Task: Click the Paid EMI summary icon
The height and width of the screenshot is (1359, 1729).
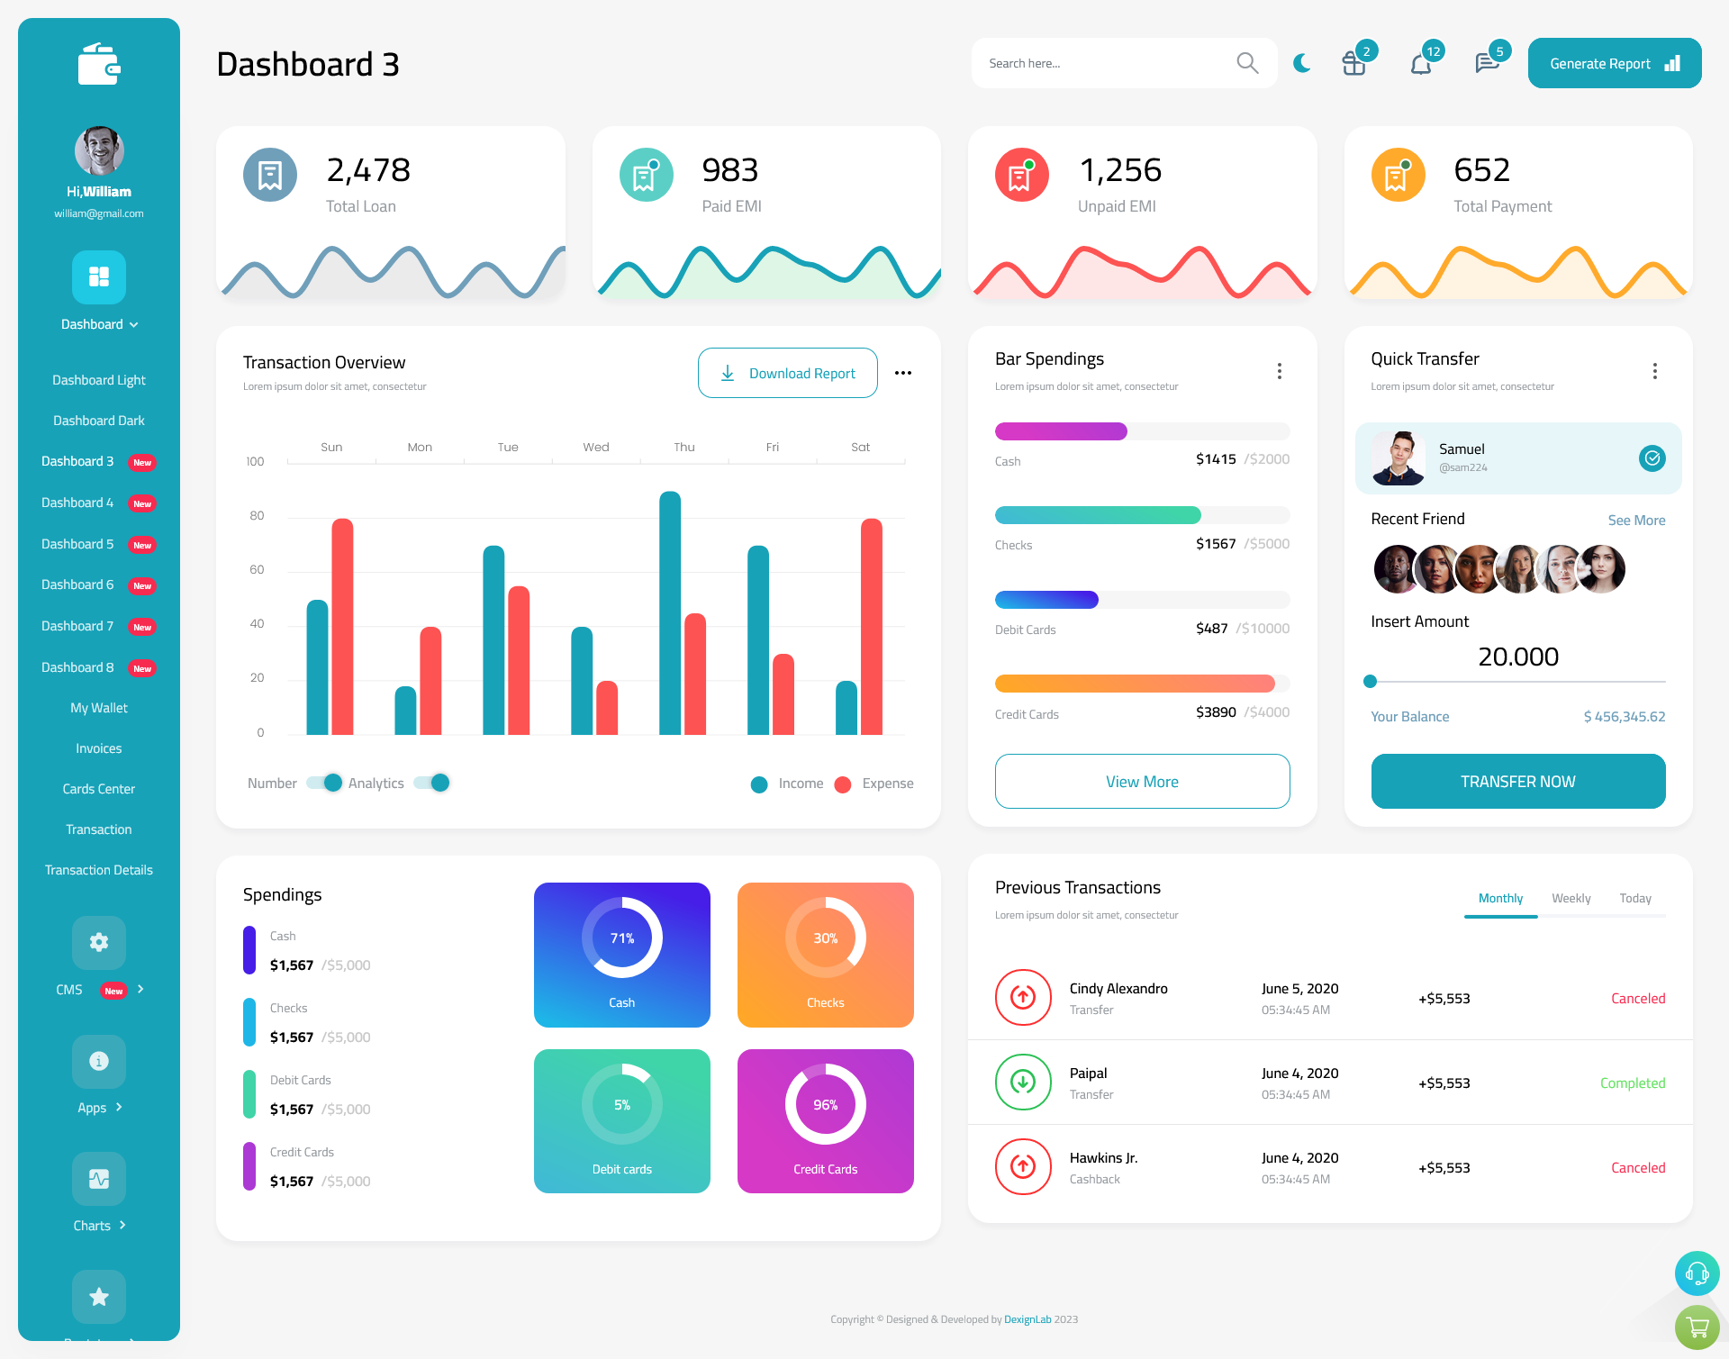Action: 644,173
